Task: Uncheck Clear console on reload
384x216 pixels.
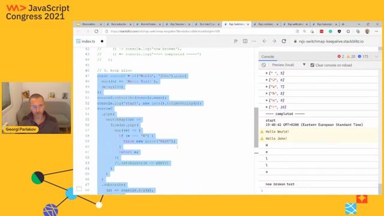Action: (x=312, y=65)
